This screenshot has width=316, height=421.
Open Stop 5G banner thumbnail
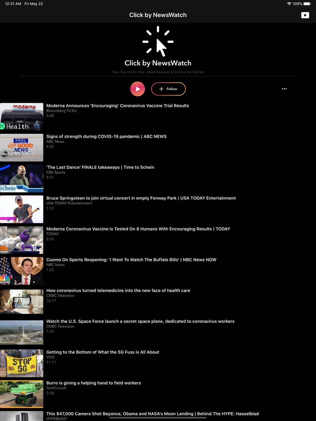coord(21,363)
